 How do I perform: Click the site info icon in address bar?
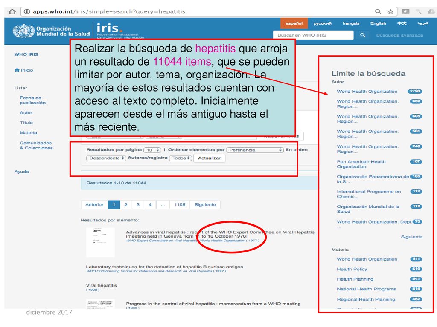(x=27, y=11)
